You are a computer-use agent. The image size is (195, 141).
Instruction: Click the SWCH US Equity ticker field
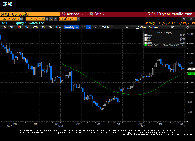coord(30,14)
